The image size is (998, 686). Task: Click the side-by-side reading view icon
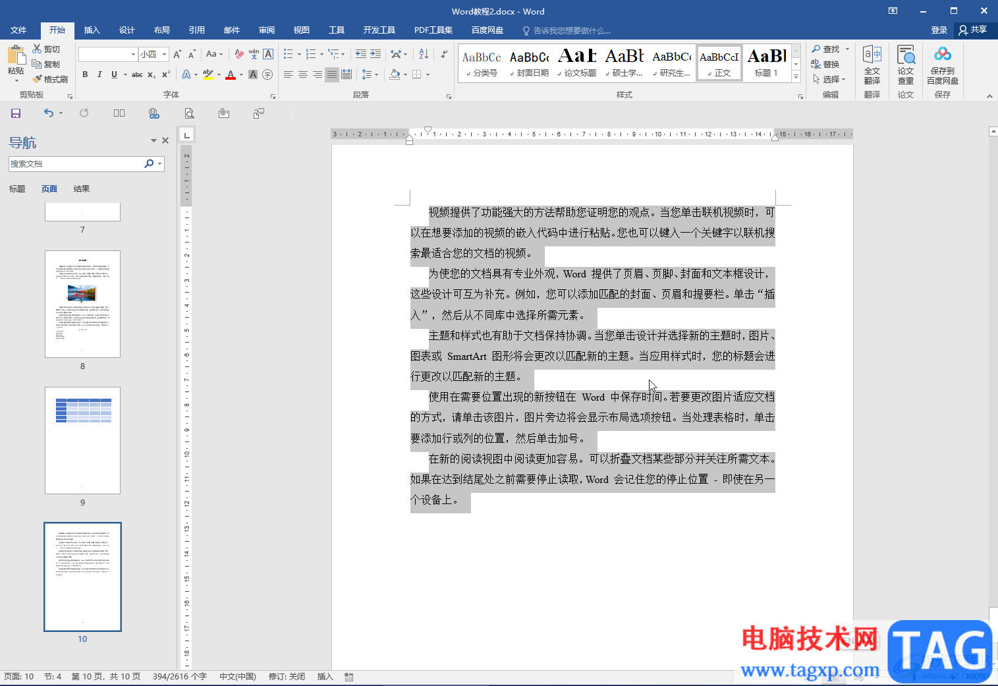coord(119,113)
